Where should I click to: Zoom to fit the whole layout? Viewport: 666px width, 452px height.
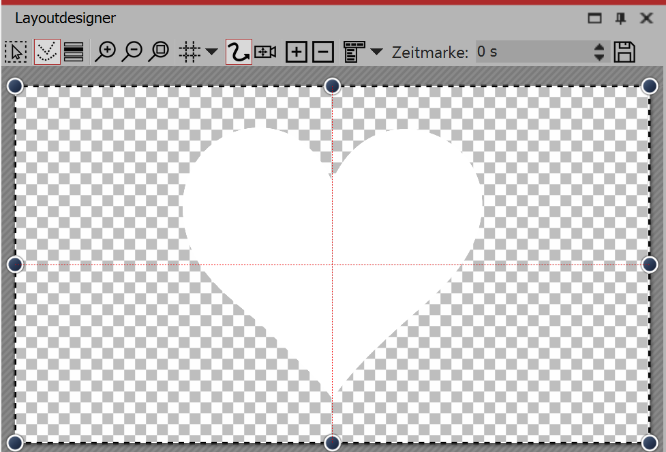point(160,51)
